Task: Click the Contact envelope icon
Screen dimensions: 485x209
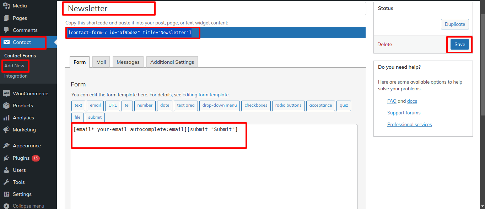Action: 6,42
